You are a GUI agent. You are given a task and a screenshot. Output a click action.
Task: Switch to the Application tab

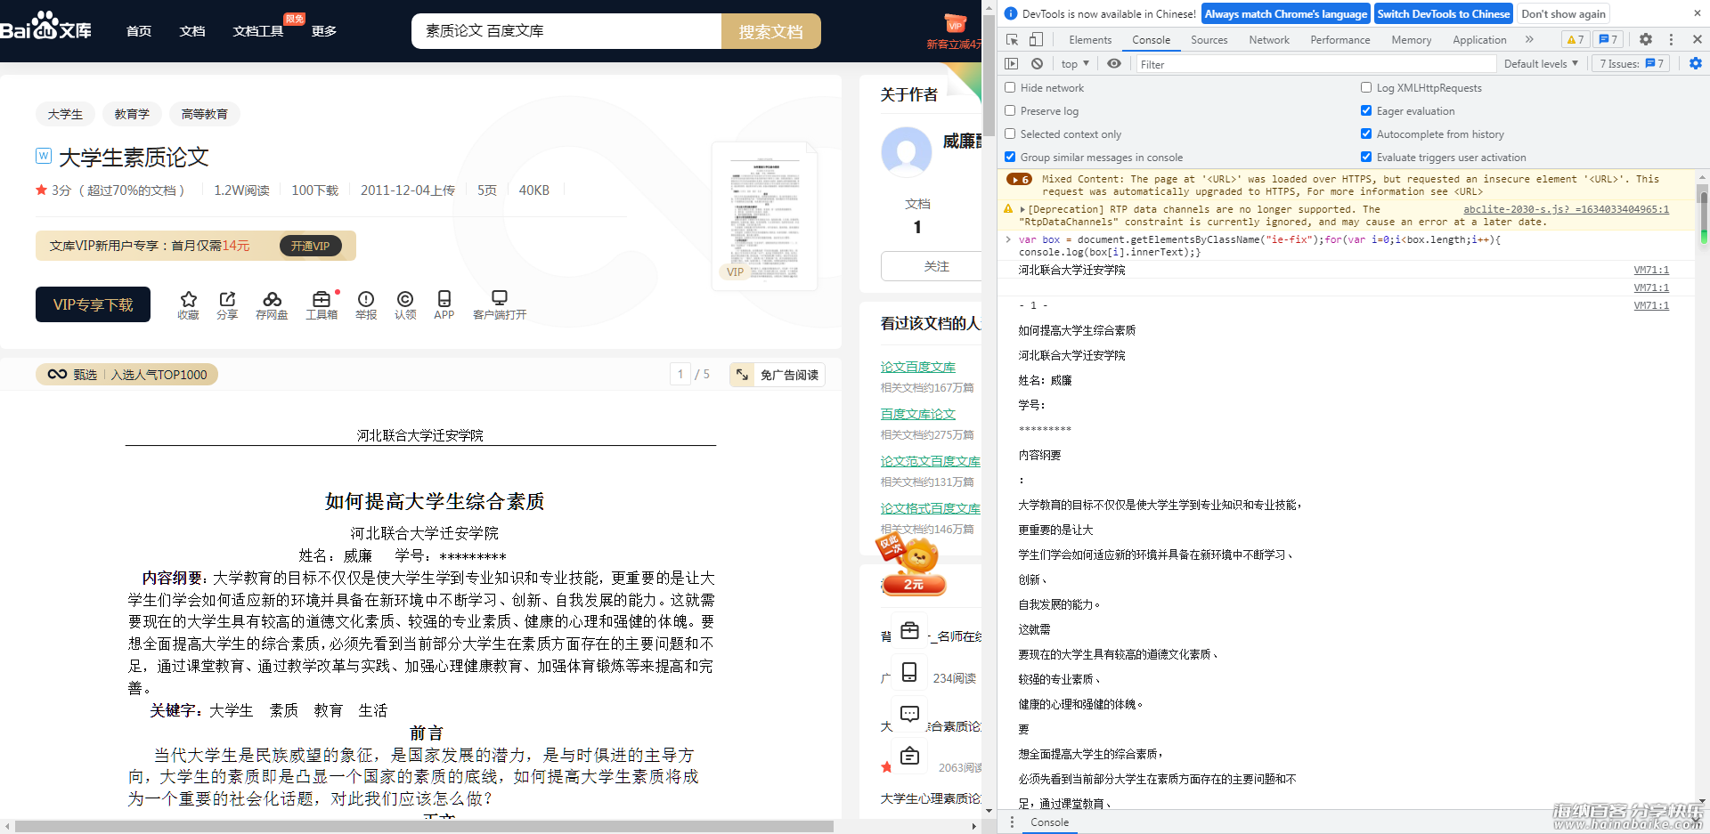tap(1479, 40)
